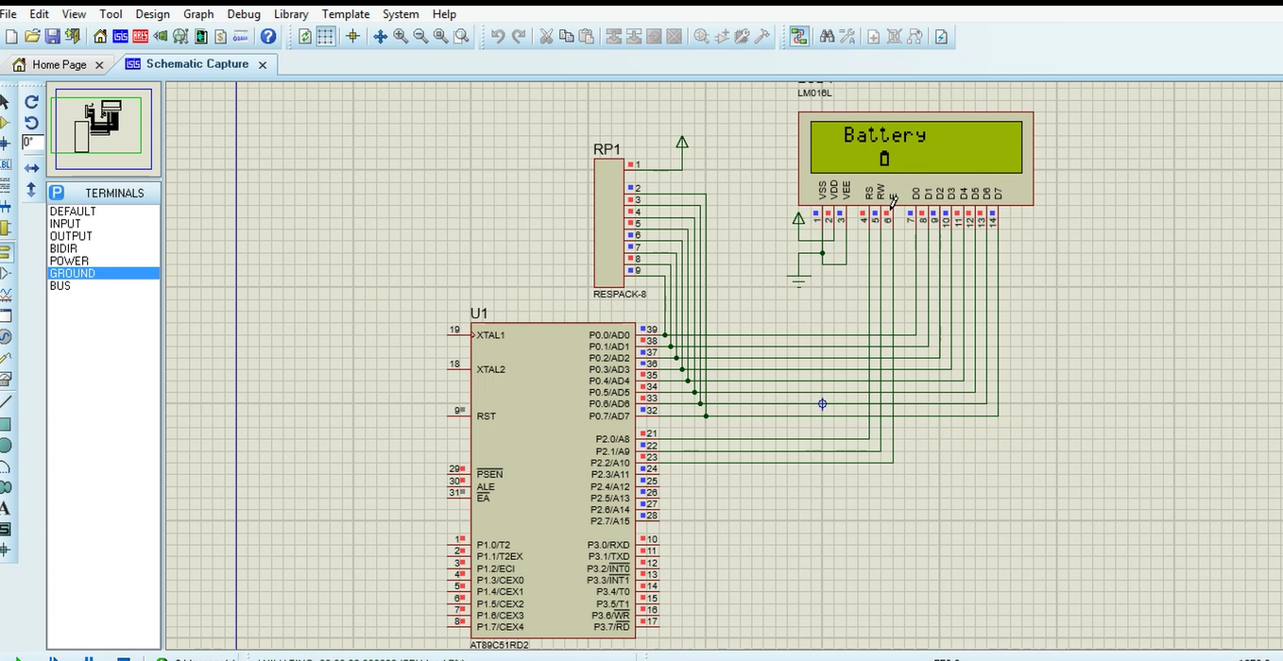Undo the last action

tap(498, 36)
